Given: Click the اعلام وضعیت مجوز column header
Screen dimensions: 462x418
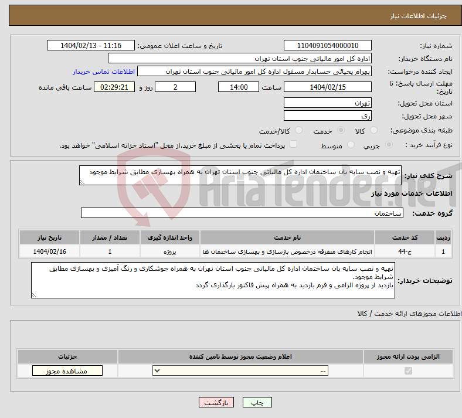Looking at the screenshot, I should 240,356.
